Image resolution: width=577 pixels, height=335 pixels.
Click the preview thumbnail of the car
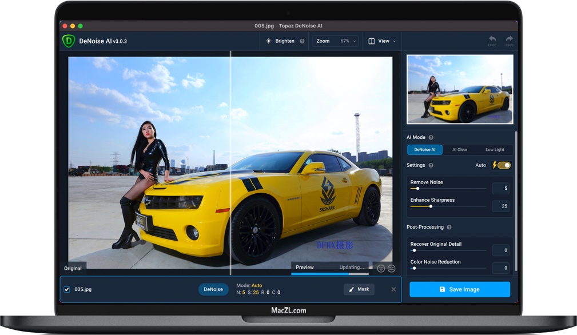tap(460, 89)
